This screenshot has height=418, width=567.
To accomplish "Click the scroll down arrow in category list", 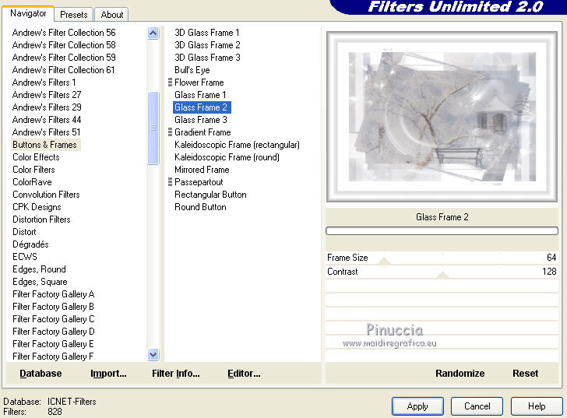I will coord(153,355).
